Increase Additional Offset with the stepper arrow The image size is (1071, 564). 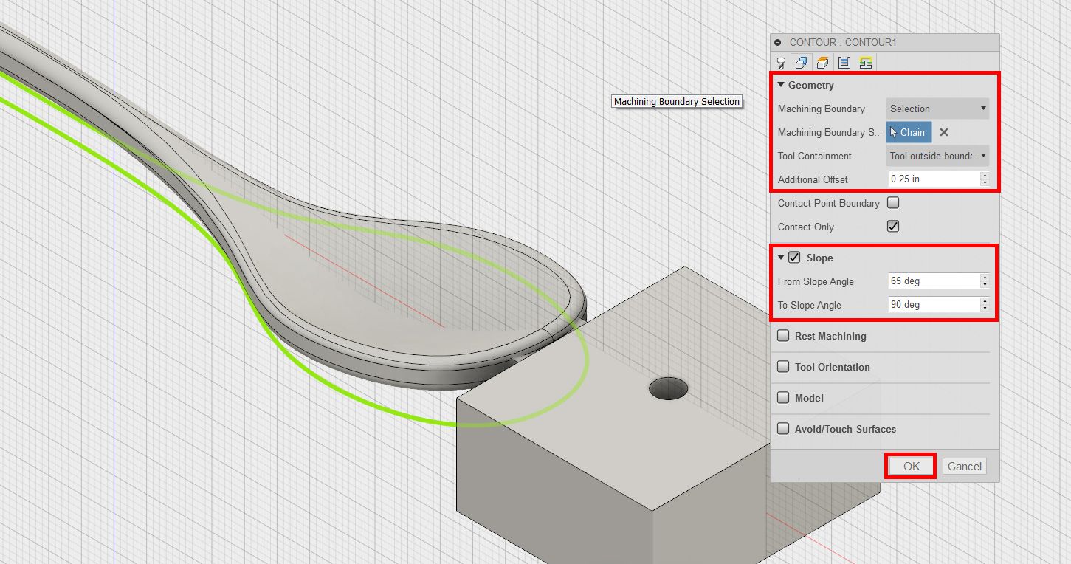pyautogui.click(x=984, y=176)
